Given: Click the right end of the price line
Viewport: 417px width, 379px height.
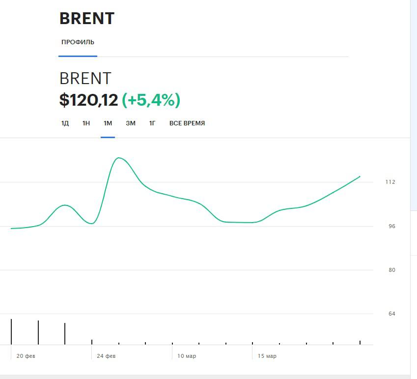Looking at the screenshot, I should pos(360,176).
